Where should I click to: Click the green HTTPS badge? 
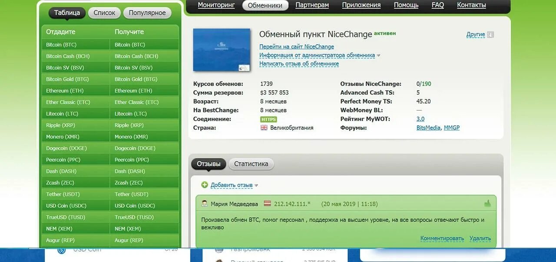268,119
